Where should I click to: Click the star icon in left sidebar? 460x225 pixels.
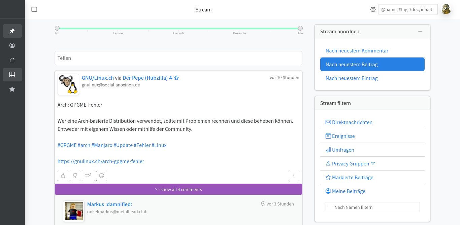coord(12,89)
